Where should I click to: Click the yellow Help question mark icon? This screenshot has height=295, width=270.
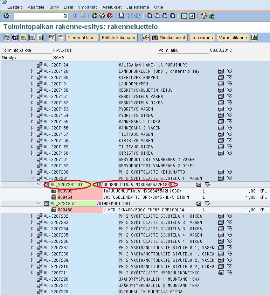coord(203,16)
